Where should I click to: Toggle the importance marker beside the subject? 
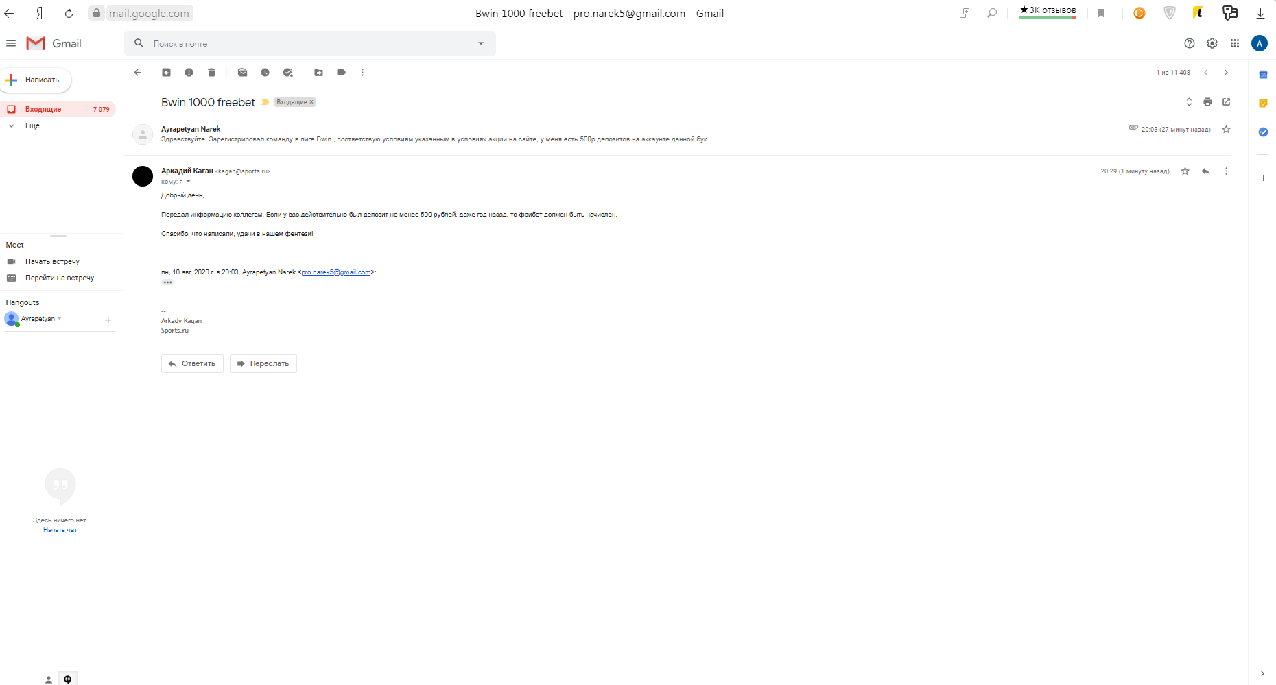tap(265, 102)
